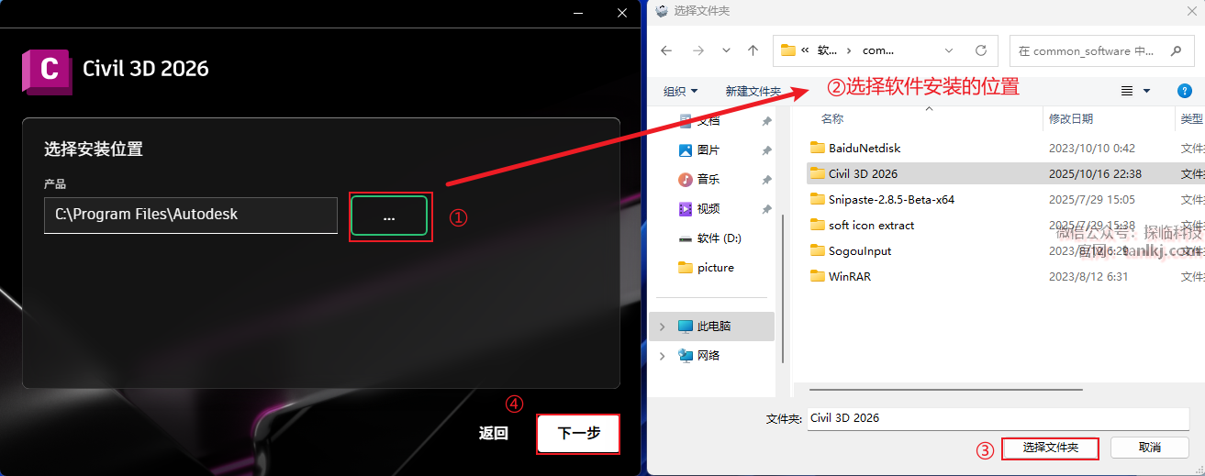
Task: Click the date 2023/8/12 6:31 cell
Action: coord(1088,276)
